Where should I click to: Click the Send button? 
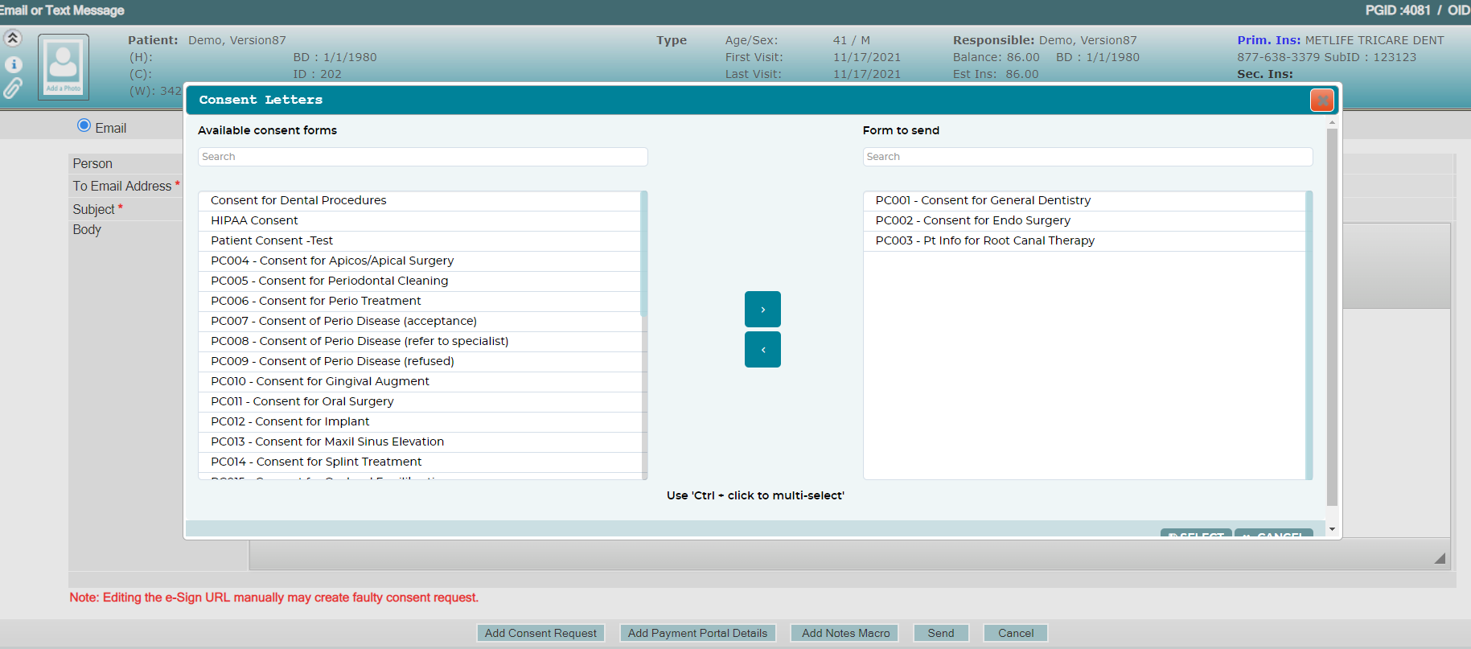pos(941,633)
